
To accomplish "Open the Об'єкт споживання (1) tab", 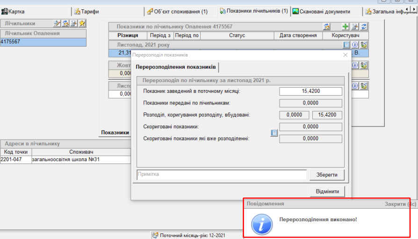I will coord(178,11).
